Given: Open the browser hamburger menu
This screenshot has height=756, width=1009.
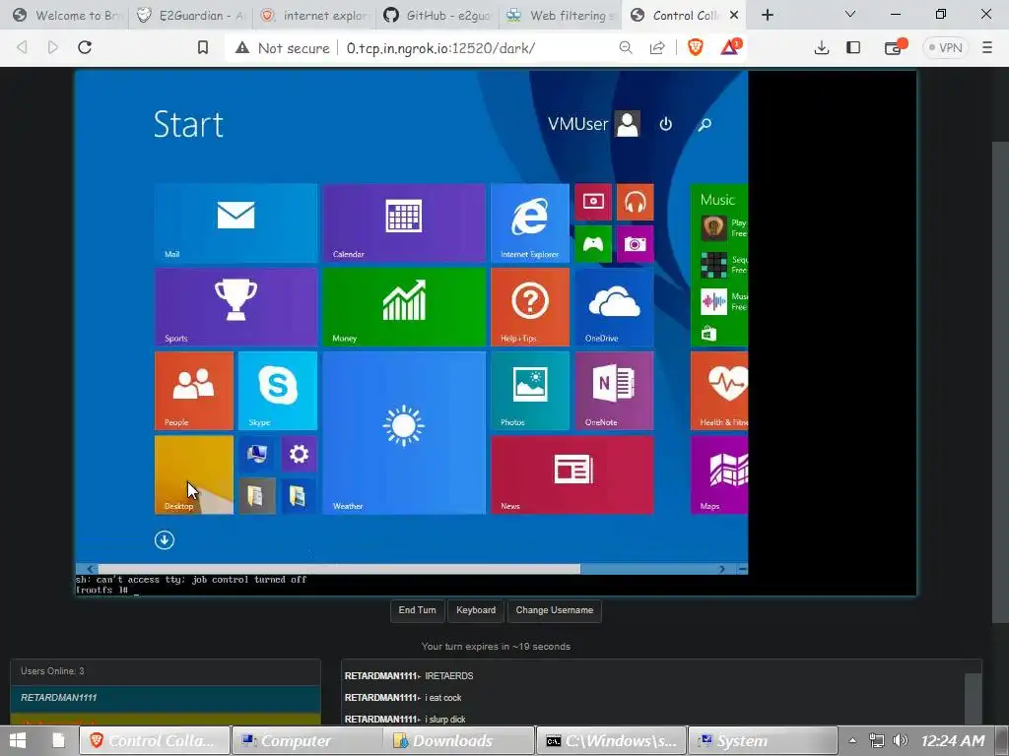Looking at the screenshot, I should (987, 47).
